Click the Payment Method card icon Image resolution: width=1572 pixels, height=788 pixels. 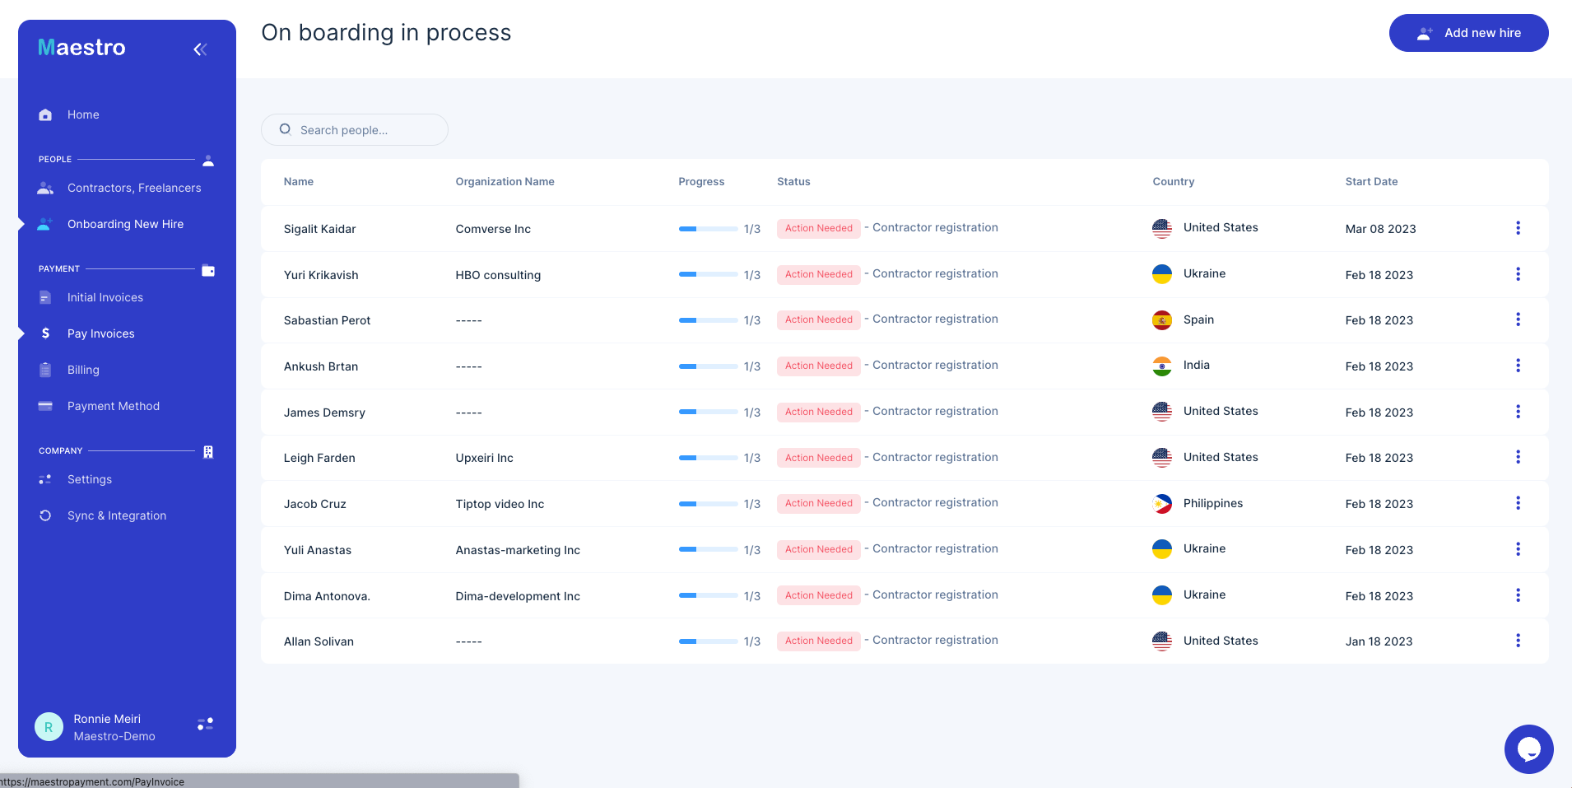click(45, 406)
